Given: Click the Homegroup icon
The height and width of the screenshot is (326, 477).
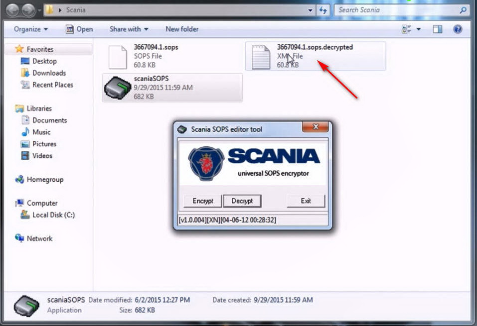Looking at the screenshot, I should 19,180.
